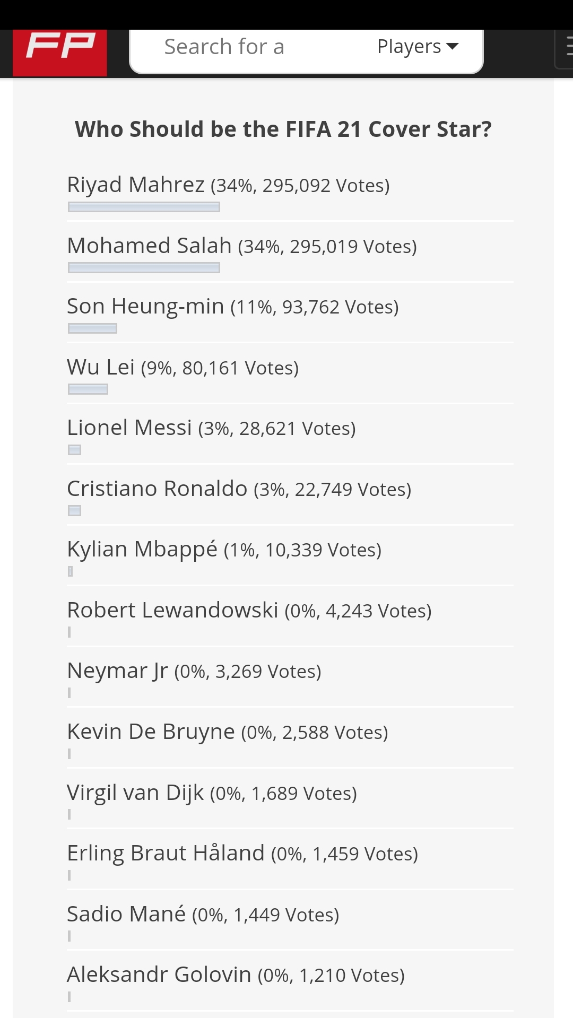This screenshot has width=573, height=1018.
Task: Pick the Neymar Jr poll entry
Action: pos(194,671)
